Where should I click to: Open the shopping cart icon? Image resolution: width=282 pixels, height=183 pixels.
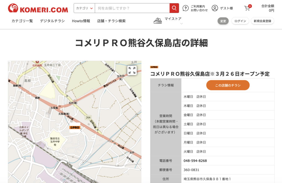point(247,8)
